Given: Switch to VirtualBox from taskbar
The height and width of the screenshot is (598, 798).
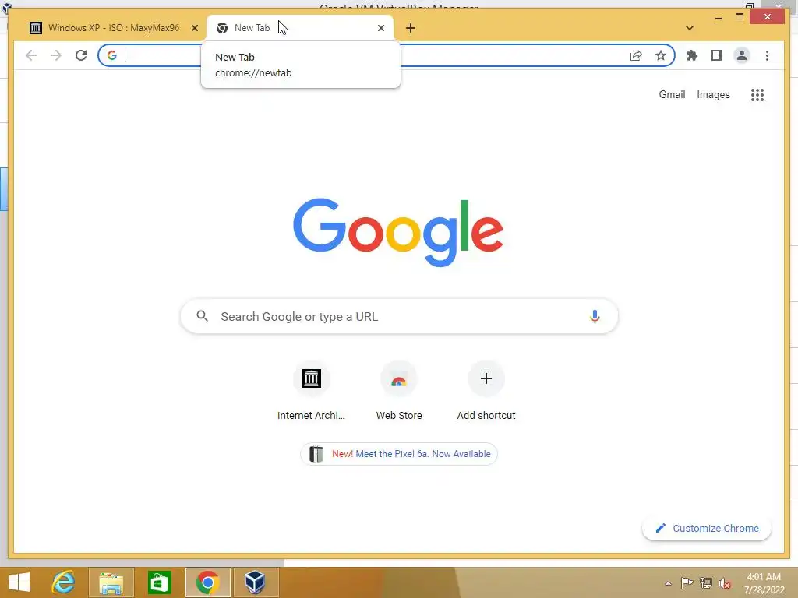Looking at the screenshot, I should tap(255, 582).
